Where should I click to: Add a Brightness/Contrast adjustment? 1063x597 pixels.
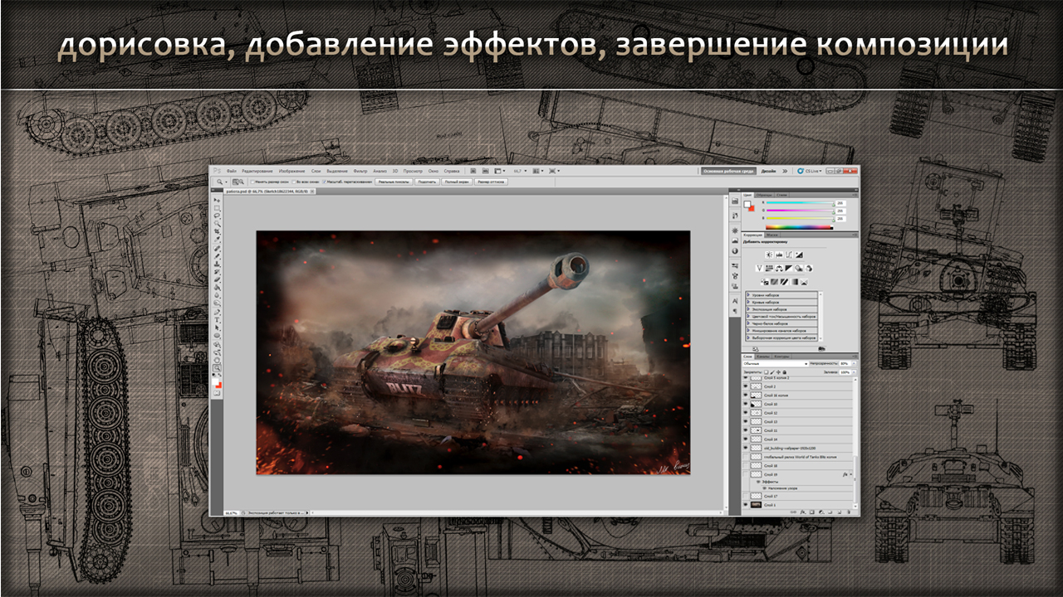click(x=769, y=255)
